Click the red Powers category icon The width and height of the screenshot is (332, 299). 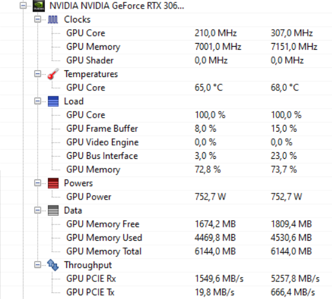[53, 183]
